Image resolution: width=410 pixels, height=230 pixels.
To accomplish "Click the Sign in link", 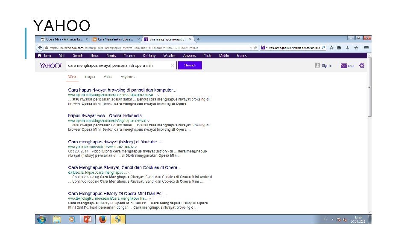I will [327, 66].
